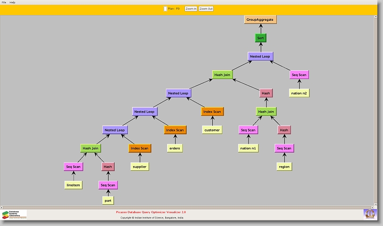Click the green Sort node

coord(260,38)
